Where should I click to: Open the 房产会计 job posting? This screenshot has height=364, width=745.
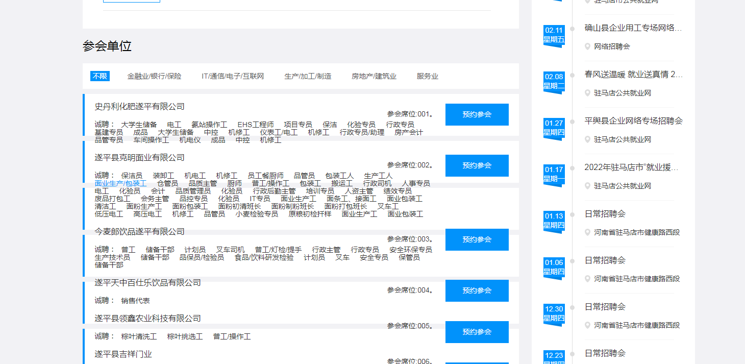tap(409, 132)
